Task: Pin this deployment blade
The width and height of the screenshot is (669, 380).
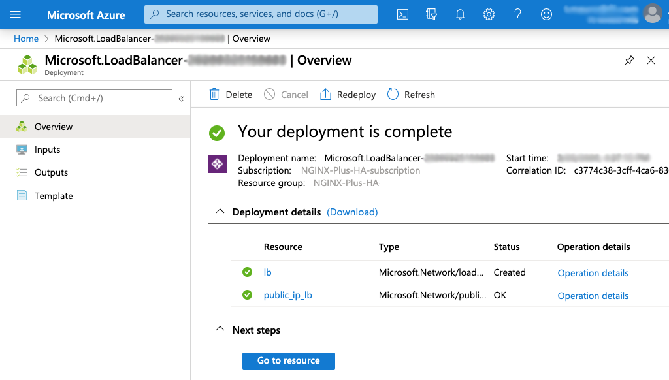Action: click(x=629, y=61)
